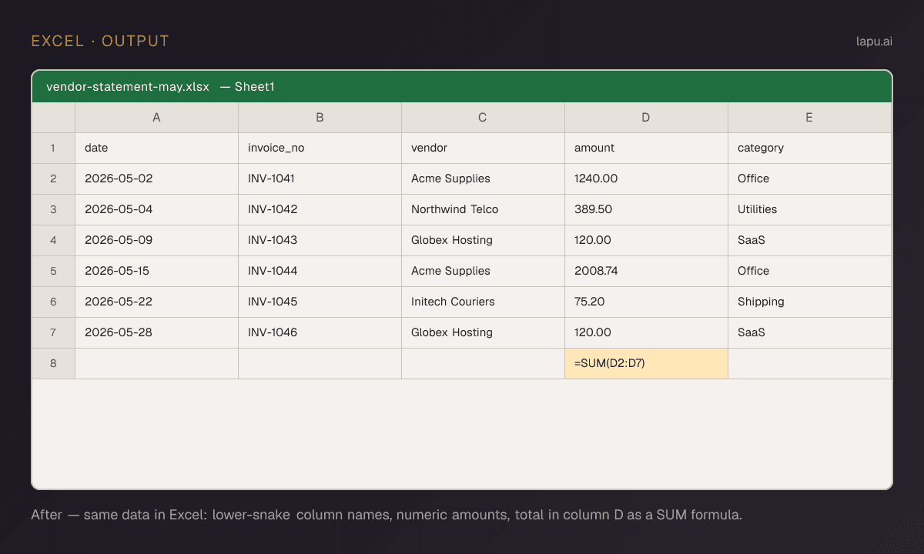Select Globex Hosting in row 7
Screen dimensions: 924x554
[x=484, y=333]
